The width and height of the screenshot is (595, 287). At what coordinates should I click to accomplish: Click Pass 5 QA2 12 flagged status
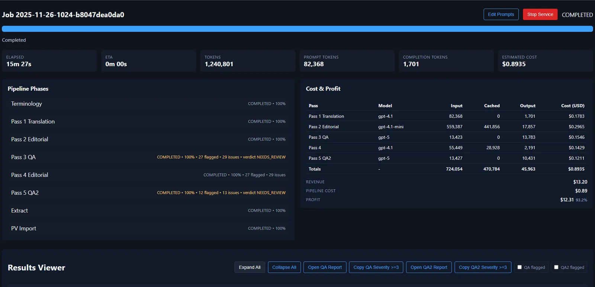coord(208,193)
